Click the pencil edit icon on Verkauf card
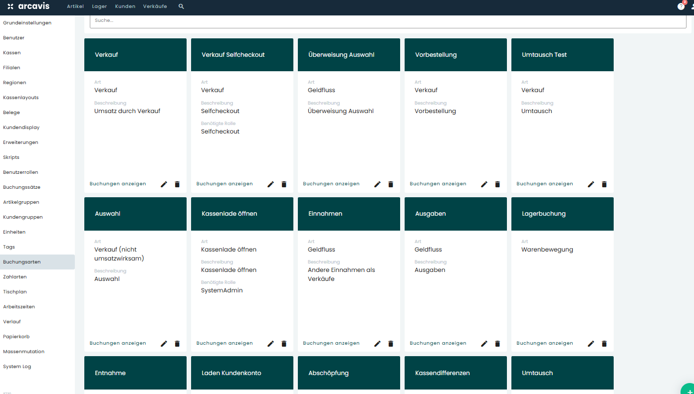694x394 pixels. click(164, 184)
